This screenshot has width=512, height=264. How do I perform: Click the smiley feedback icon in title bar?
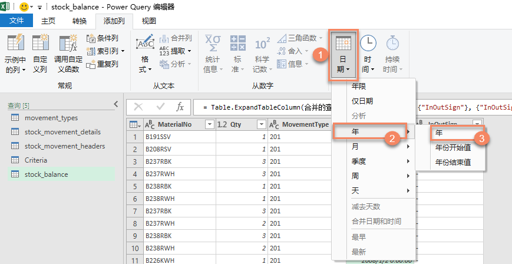point(24,7)
